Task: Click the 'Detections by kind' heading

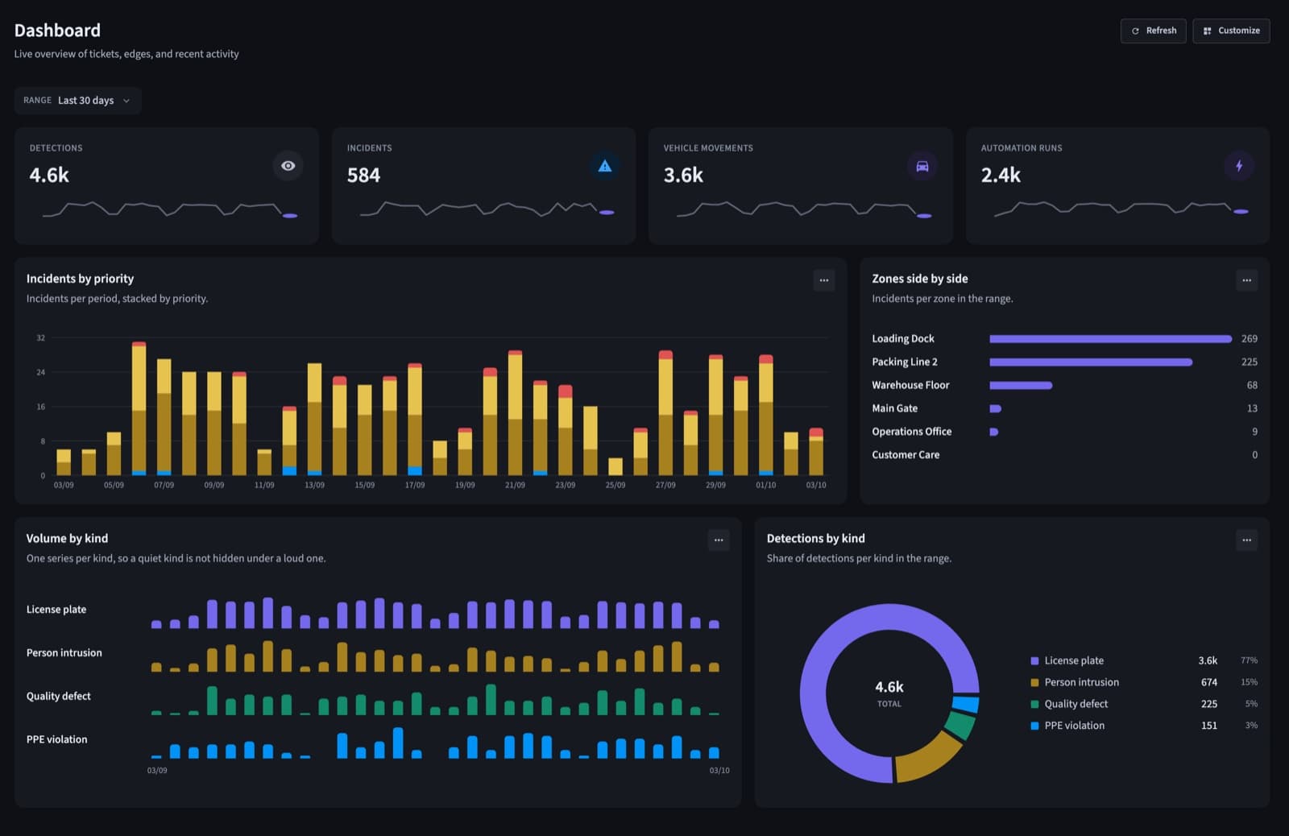Action: [x=815, y=539]
